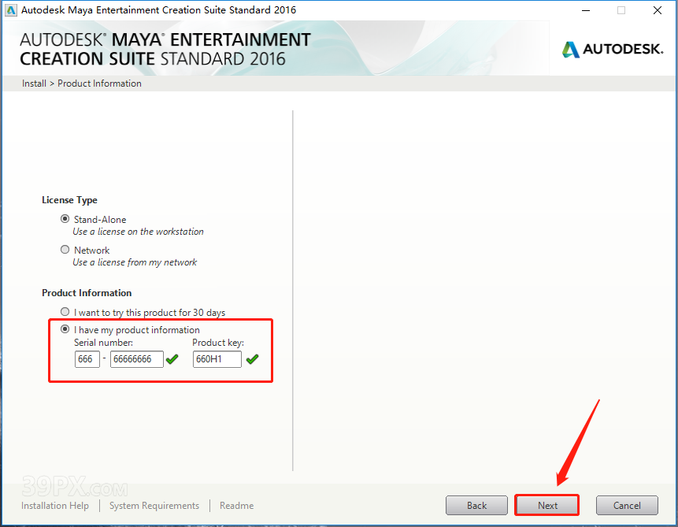This screenshot has height=527, width=678.
Task: Select 'I have my product information' option
Action: point(65,329)
